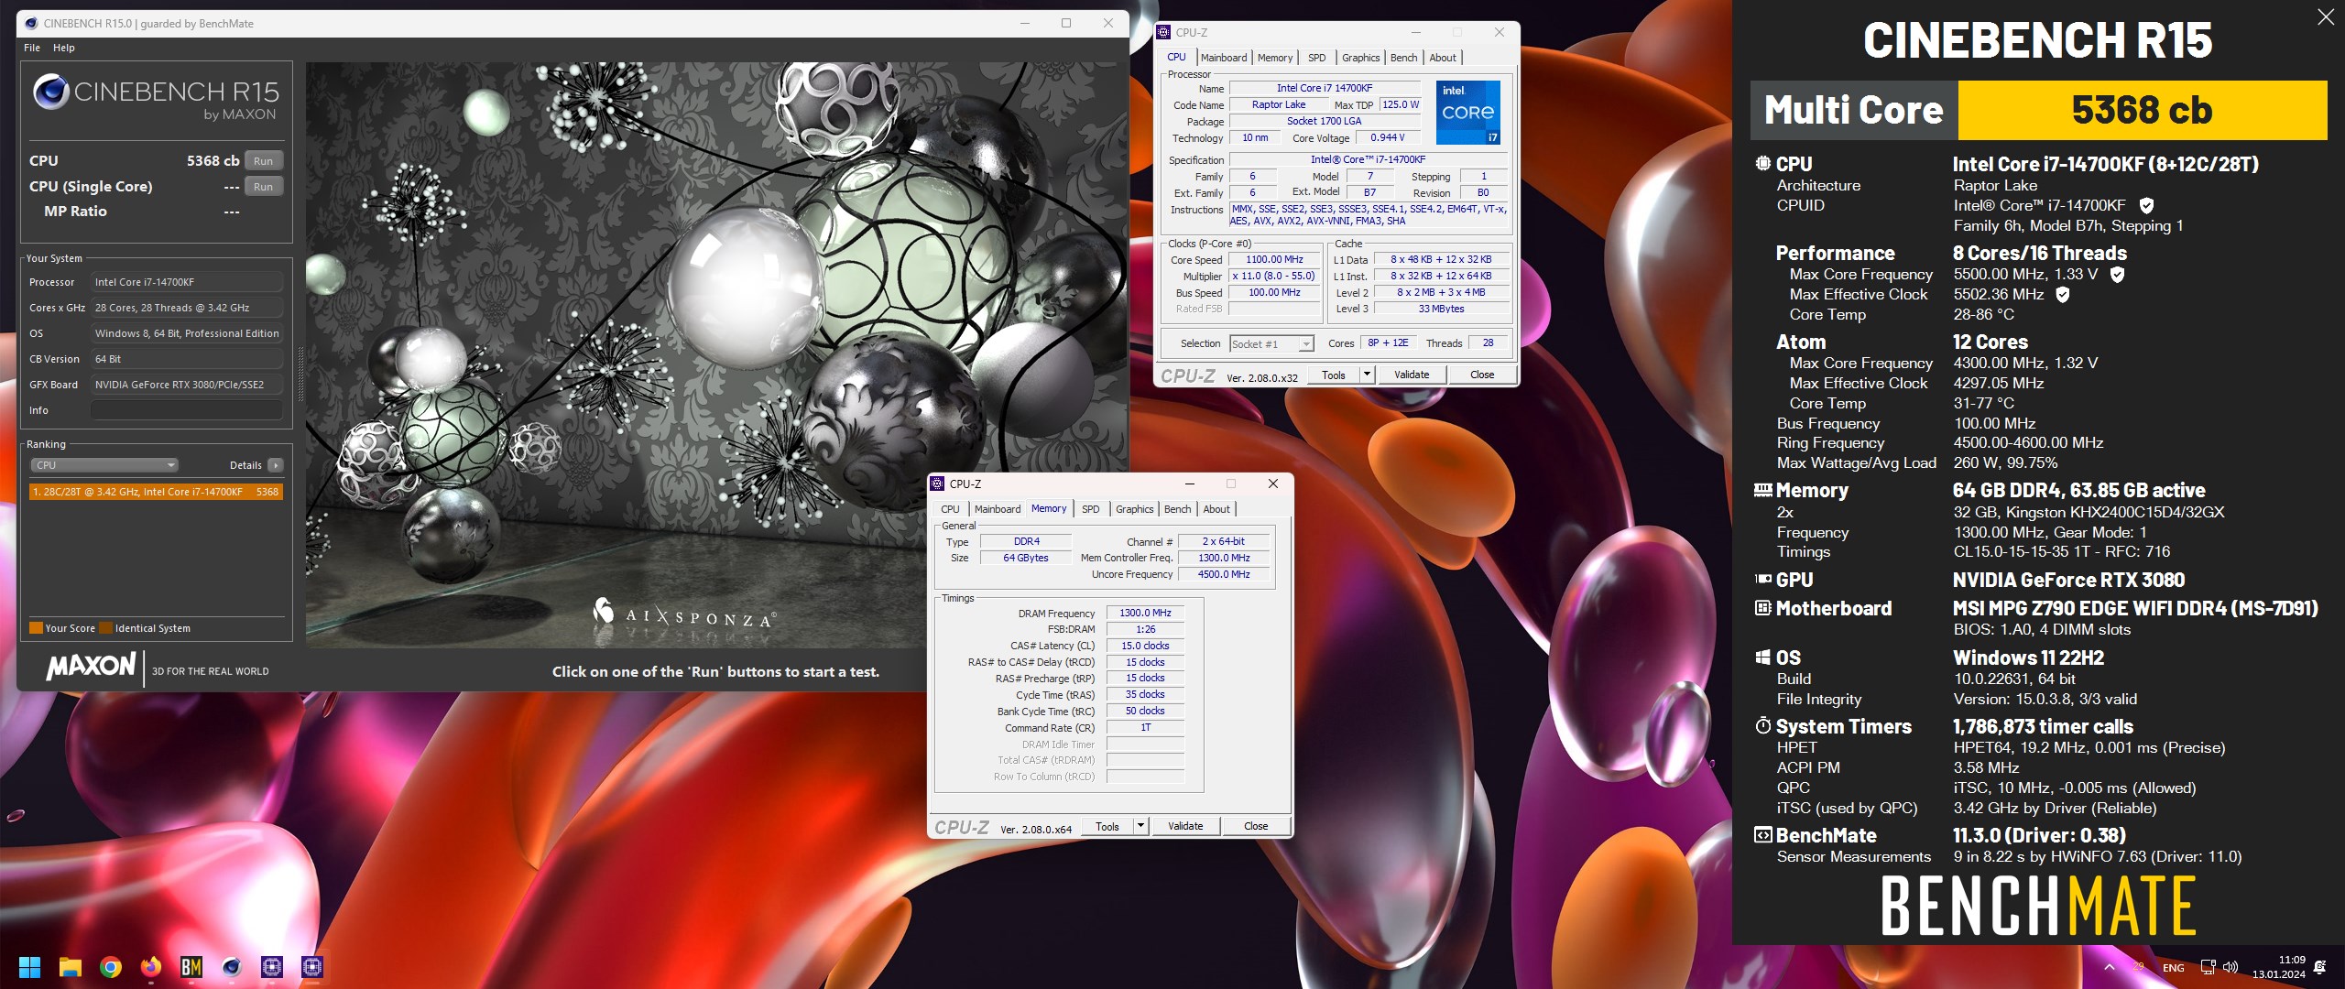
Task: Click the Core Voltage value 0.944 V
Action: 1387,138
